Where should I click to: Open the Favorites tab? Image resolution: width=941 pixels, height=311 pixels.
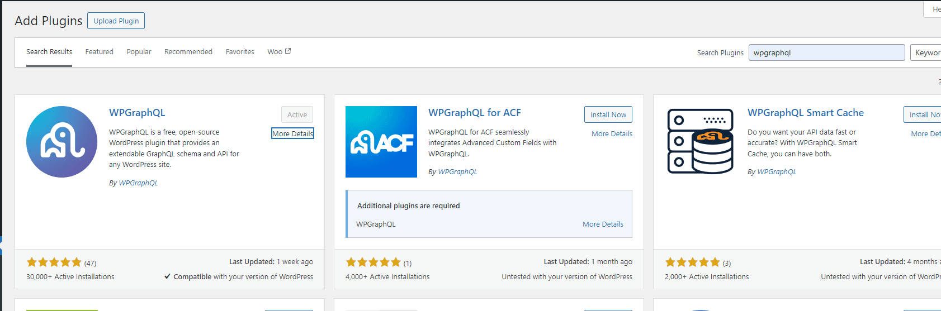click(240, 51)
